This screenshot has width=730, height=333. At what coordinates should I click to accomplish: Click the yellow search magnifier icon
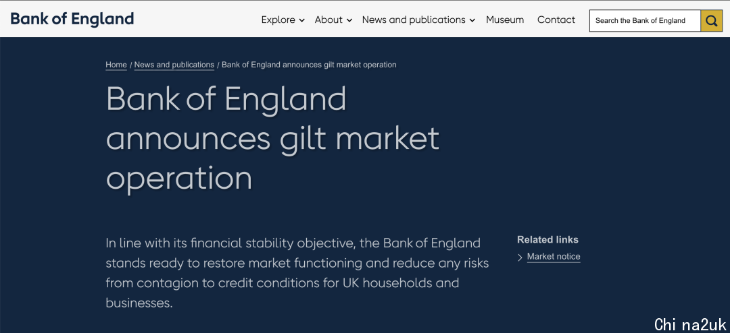click(711, 20)
